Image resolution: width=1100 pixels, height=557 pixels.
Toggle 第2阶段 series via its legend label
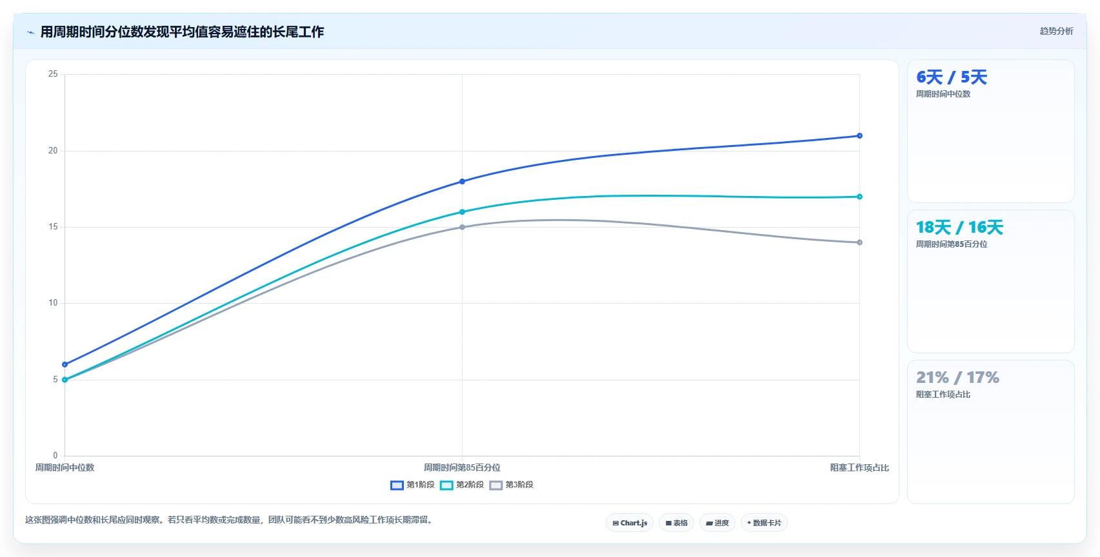pyautogui.click(x=470, y=485)
